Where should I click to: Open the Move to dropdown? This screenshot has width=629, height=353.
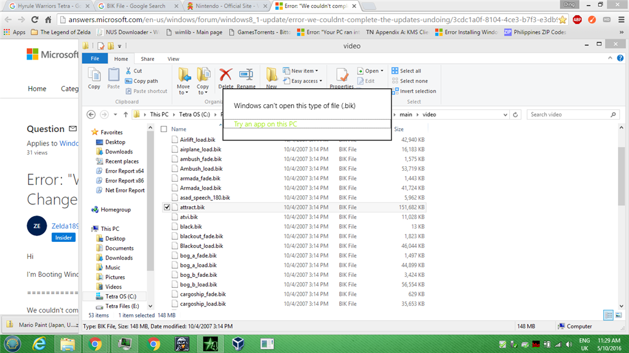(184, 82)
